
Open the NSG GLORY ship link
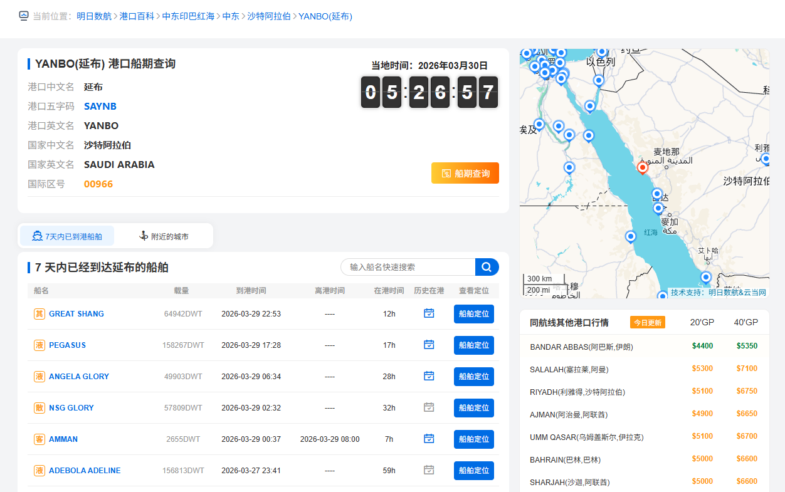pyautogui.click(x=71, y=408)
